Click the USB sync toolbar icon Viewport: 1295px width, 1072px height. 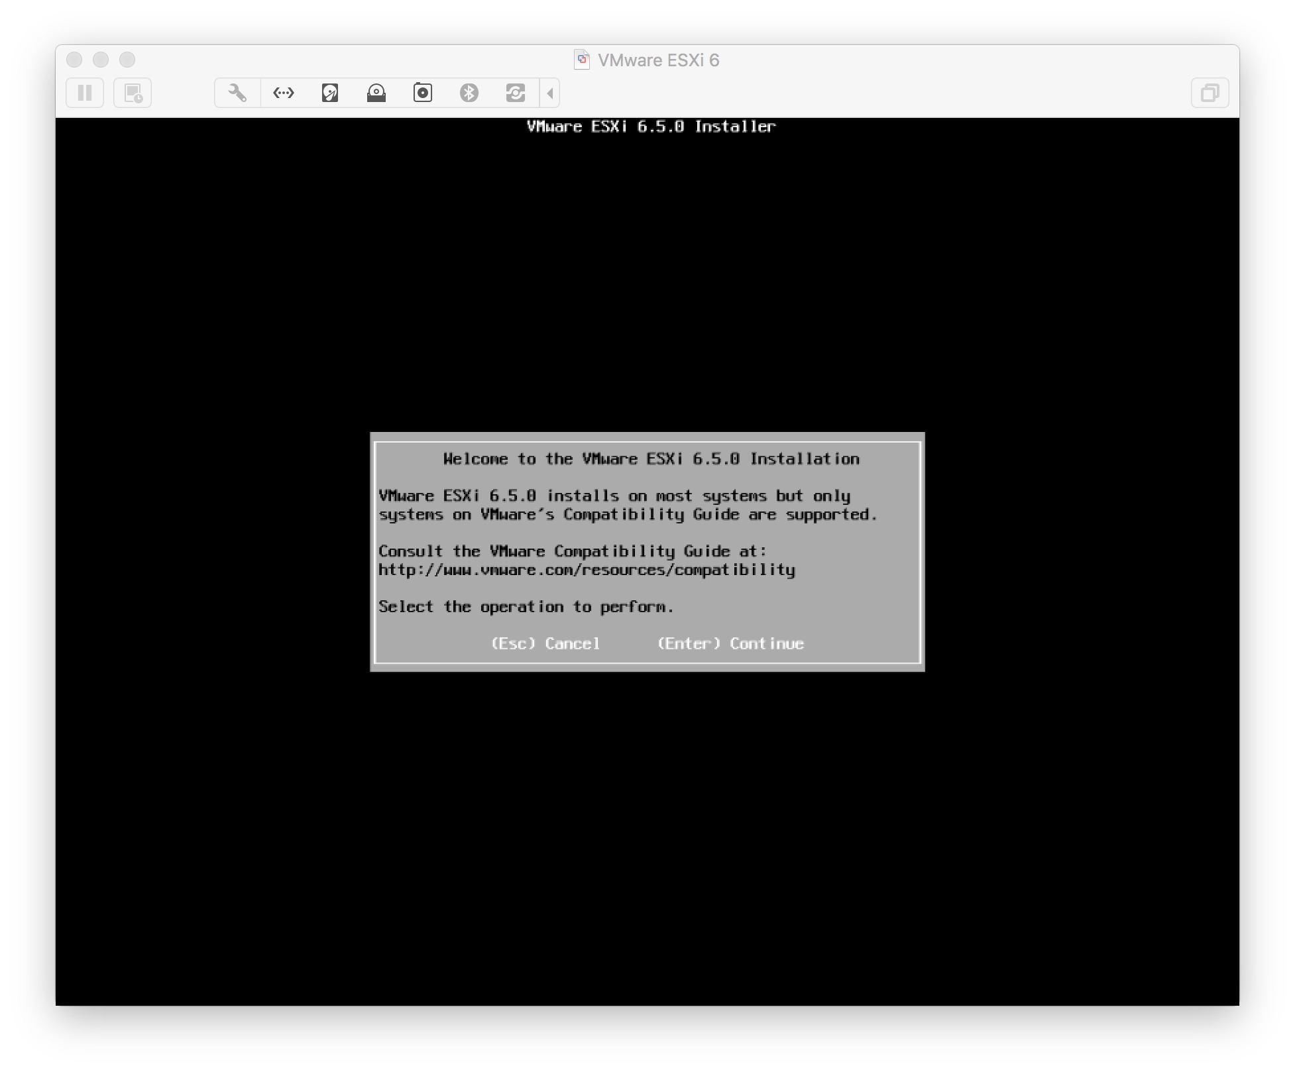click(516, 93)
